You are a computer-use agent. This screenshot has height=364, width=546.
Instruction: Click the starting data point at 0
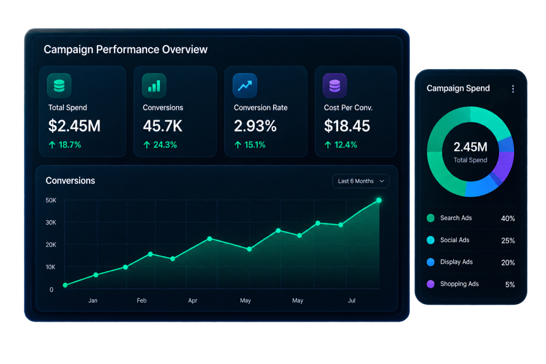[65, 285]
